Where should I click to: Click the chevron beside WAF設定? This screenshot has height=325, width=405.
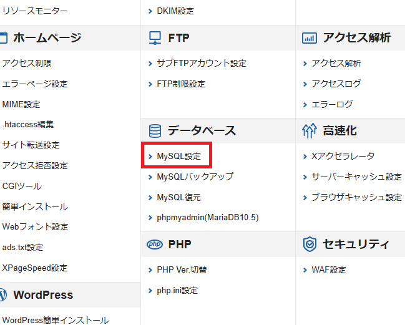(x=305, y=270)
